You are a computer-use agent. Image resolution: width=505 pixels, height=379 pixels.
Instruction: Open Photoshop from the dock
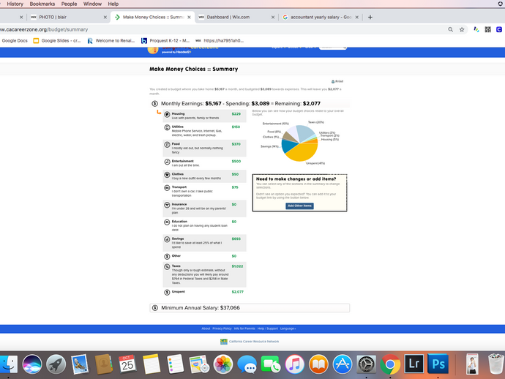[x=438, y=364]
